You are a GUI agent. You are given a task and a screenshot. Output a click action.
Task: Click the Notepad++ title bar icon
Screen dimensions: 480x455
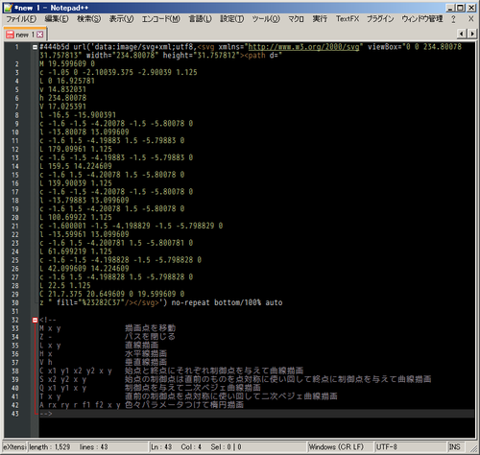(x=8, y=8)
